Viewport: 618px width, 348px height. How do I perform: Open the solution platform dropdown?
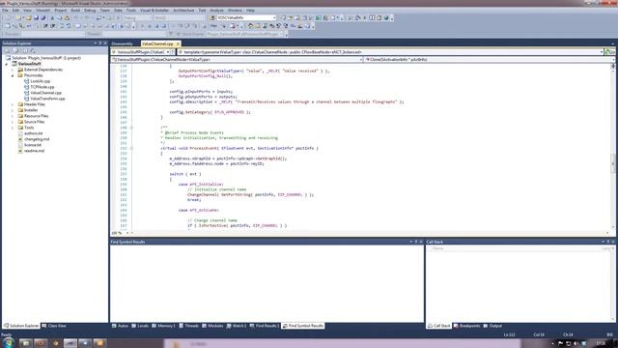click(x=180, y=18)
